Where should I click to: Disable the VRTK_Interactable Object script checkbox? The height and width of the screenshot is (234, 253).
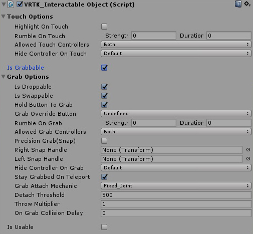pyautogui.click(x=20, y=4)
